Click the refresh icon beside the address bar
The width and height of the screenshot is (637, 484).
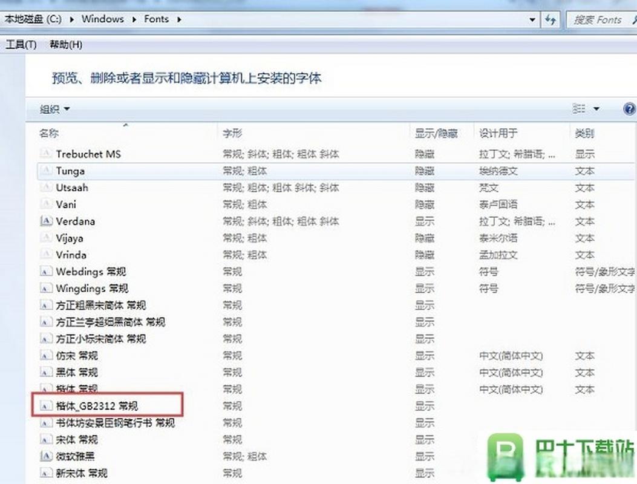[x=550, y=19]
